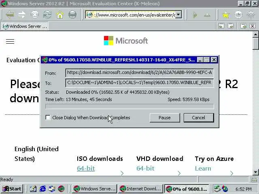Open the Home page icon
This screenshot has height=194, width=259.
click(60, 15)
